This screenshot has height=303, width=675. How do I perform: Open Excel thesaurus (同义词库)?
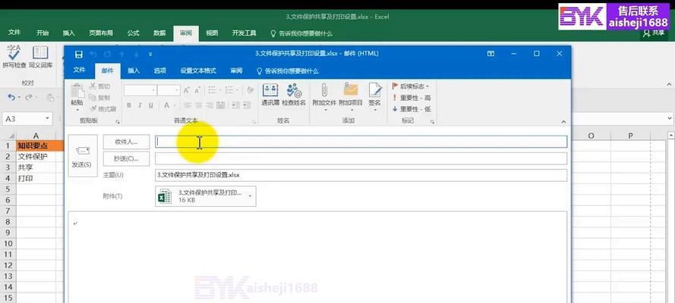(x=40, y=56)
